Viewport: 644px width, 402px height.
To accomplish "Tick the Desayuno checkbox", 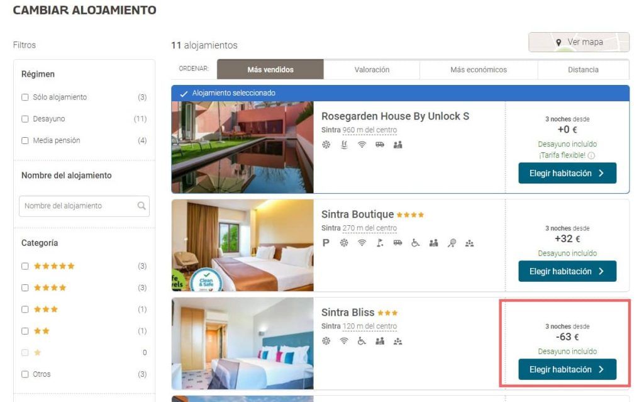I will [25, 119].
